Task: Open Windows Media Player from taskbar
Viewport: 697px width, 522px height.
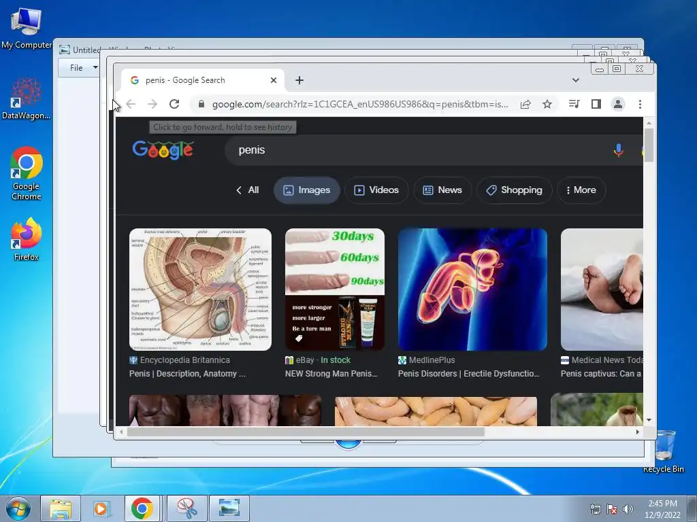Action: point(101,508)
